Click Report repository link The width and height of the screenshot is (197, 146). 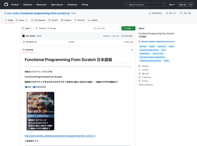coord(146,85)
